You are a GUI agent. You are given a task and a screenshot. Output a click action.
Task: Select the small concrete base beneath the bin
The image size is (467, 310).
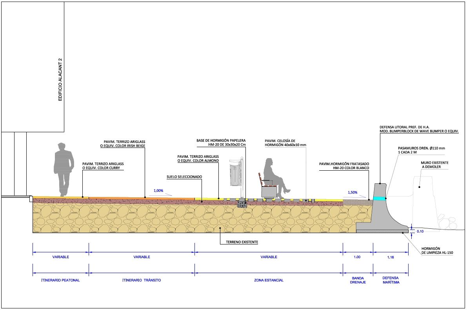[x=242, y=203]
